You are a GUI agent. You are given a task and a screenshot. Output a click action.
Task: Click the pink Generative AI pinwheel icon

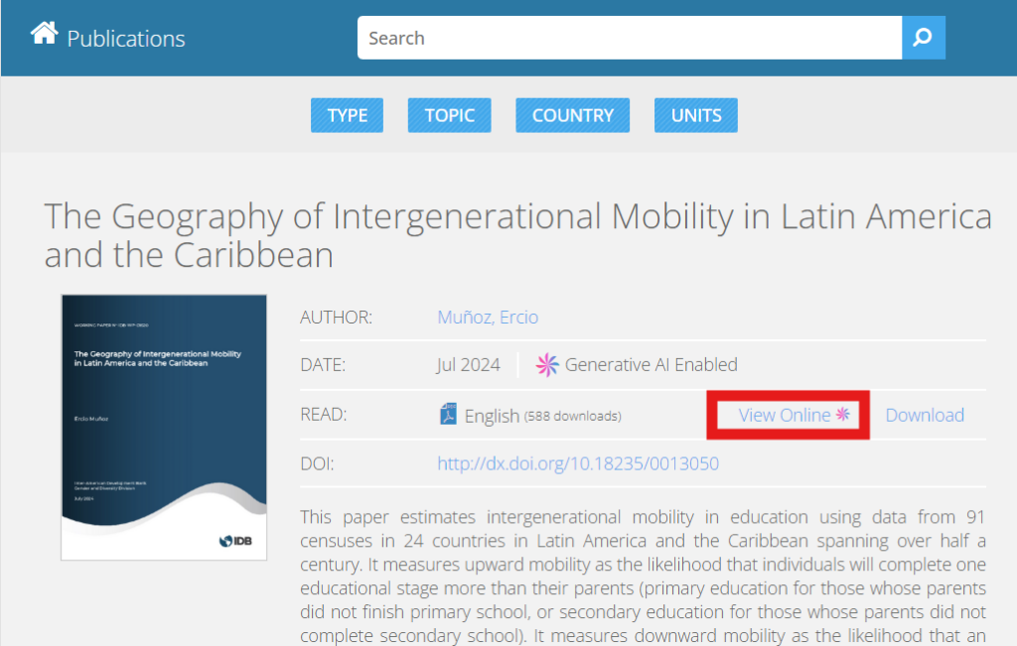547,365
